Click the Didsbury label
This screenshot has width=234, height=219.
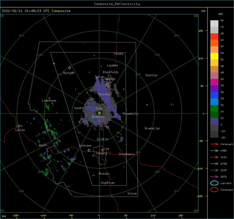(x=98, y=117)
